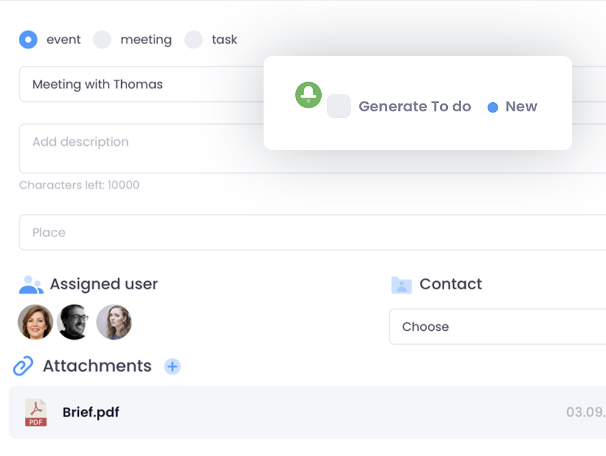Enable the Generate To do checkbox
606x456 pixels.
(339, 106)
